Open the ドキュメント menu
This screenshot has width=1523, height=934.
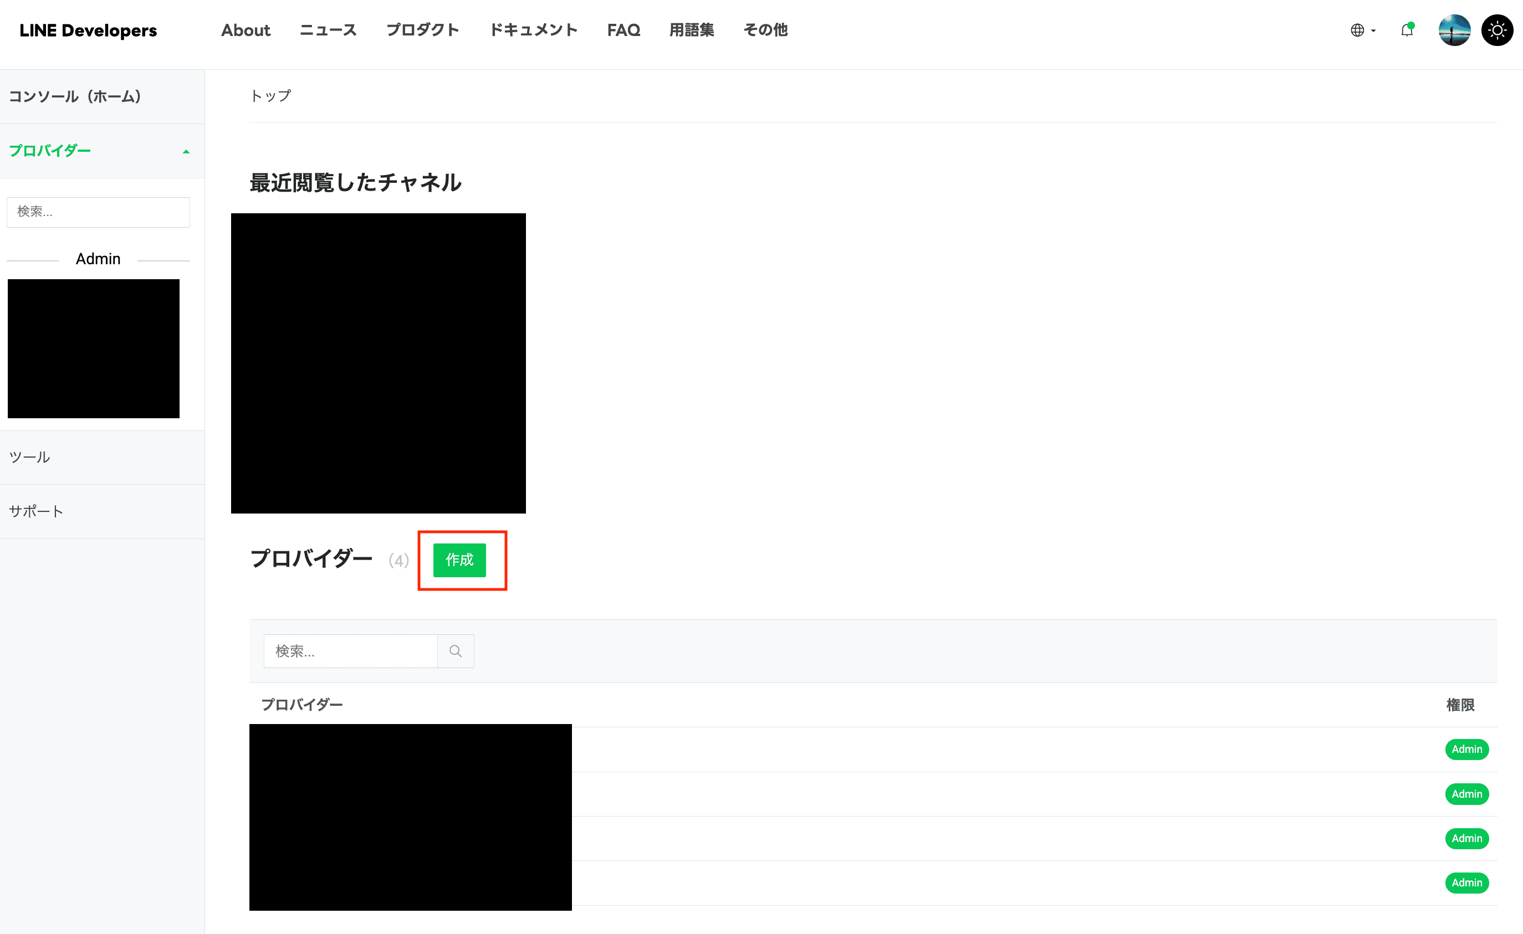[x=533, y=30]
